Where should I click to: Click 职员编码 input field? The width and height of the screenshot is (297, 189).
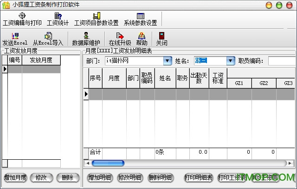pos(282,61)
